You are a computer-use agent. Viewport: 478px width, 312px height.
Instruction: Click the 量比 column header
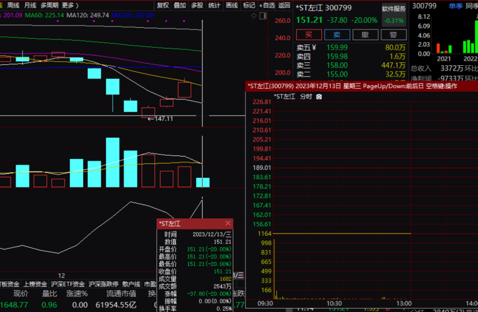[50, 294]
